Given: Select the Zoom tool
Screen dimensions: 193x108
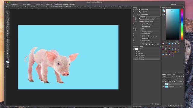Looking at the screenshot, I should 8,55.
